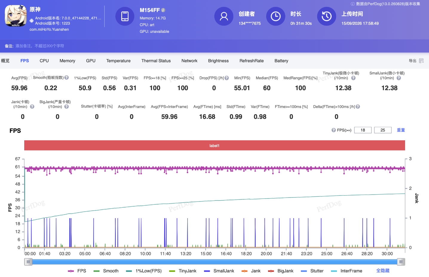Switch to the GPU tab
Image resolution: width=429 pixels, height=277 pixels.
coord(91,61)
